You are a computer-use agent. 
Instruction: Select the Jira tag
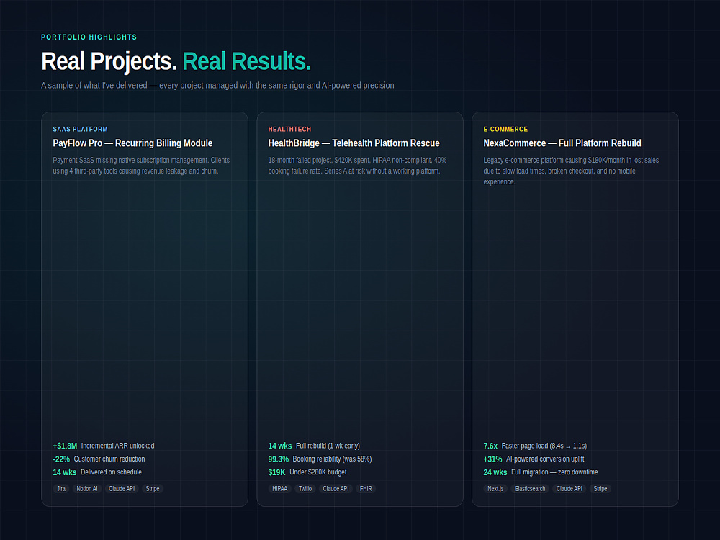point(61,489)
